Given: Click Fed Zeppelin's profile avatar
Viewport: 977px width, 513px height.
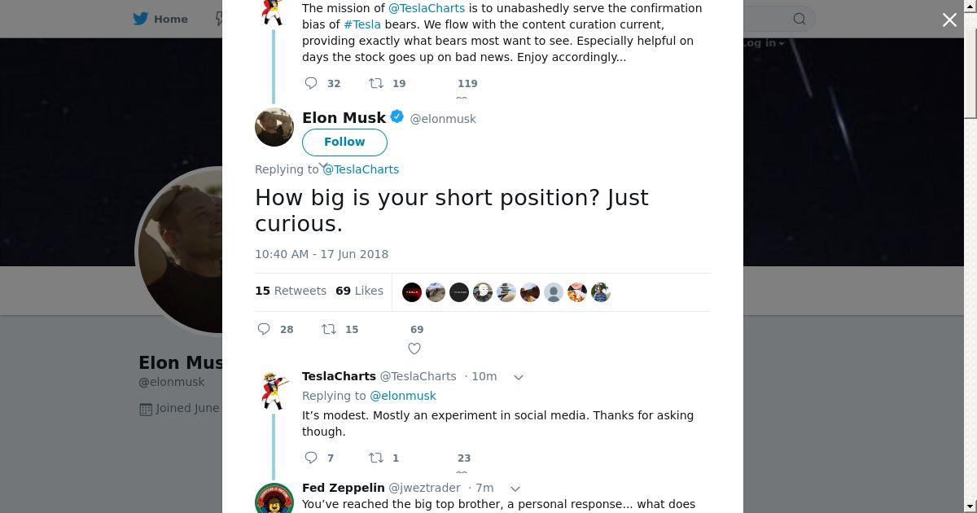Looking at the screenshot, I should tap(274, 498).
